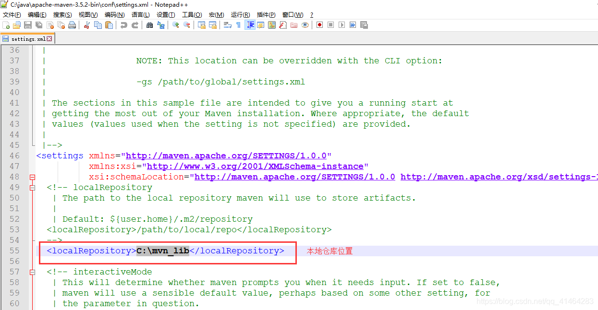Image resolution: width=598 pixels, height=310 pixels.
Task: Open the 运行(R) menu
Action: (240, 15)
